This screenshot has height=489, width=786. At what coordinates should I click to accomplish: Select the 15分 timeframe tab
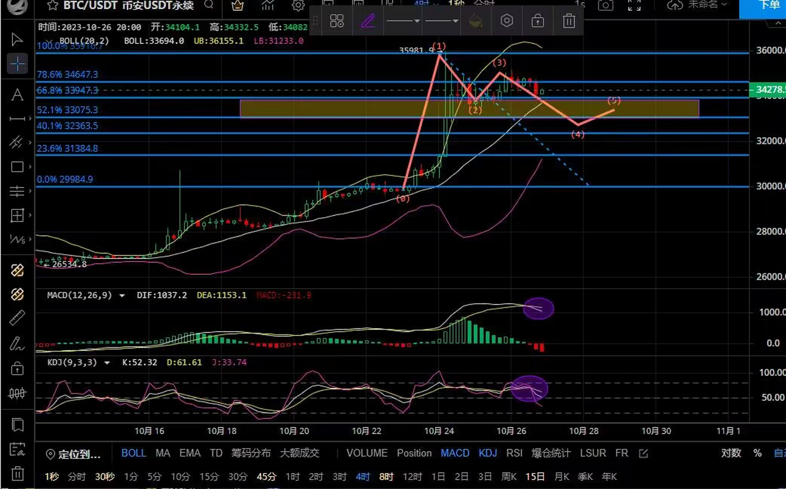click(209, 477)
